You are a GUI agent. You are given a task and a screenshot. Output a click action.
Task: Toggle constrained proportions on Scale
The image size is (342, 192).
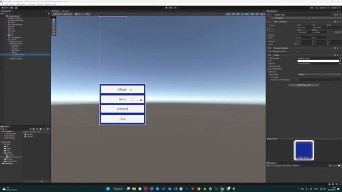296,44
